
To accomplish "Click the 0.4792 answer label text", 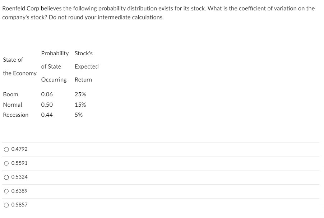I will (19, 149).
